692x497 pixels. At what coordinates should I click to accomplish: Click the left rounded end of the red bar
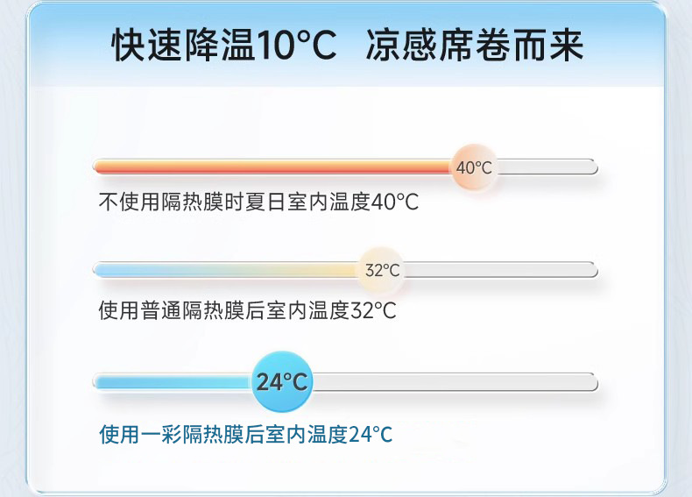[100, 167]
